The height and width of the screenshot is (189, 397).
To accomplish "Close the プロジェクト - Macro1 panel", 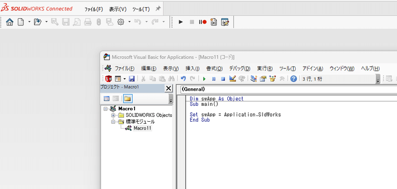I will tap(168, 89).
